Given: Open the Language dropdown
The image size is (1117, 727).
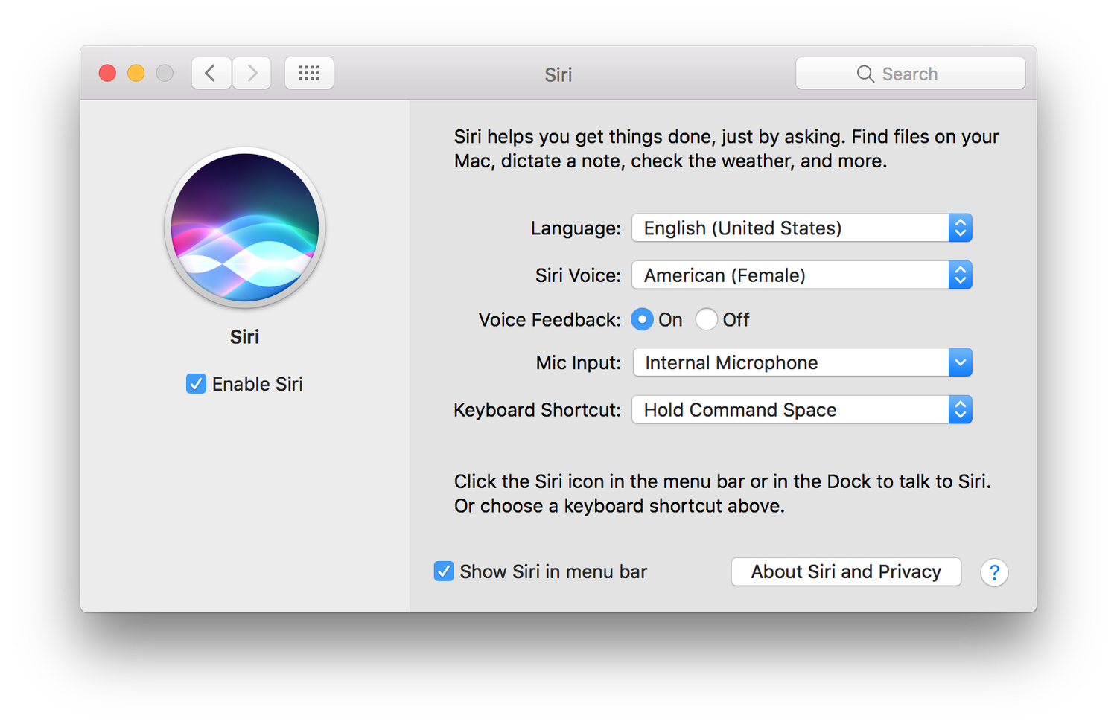Looking at the screenshot, I should (x=801, y=228).
